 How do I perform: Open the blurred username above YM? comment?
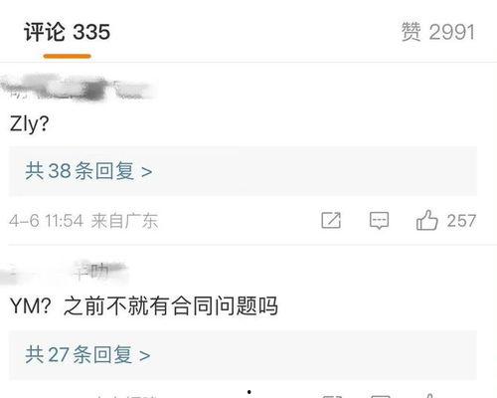coord(65,274)
